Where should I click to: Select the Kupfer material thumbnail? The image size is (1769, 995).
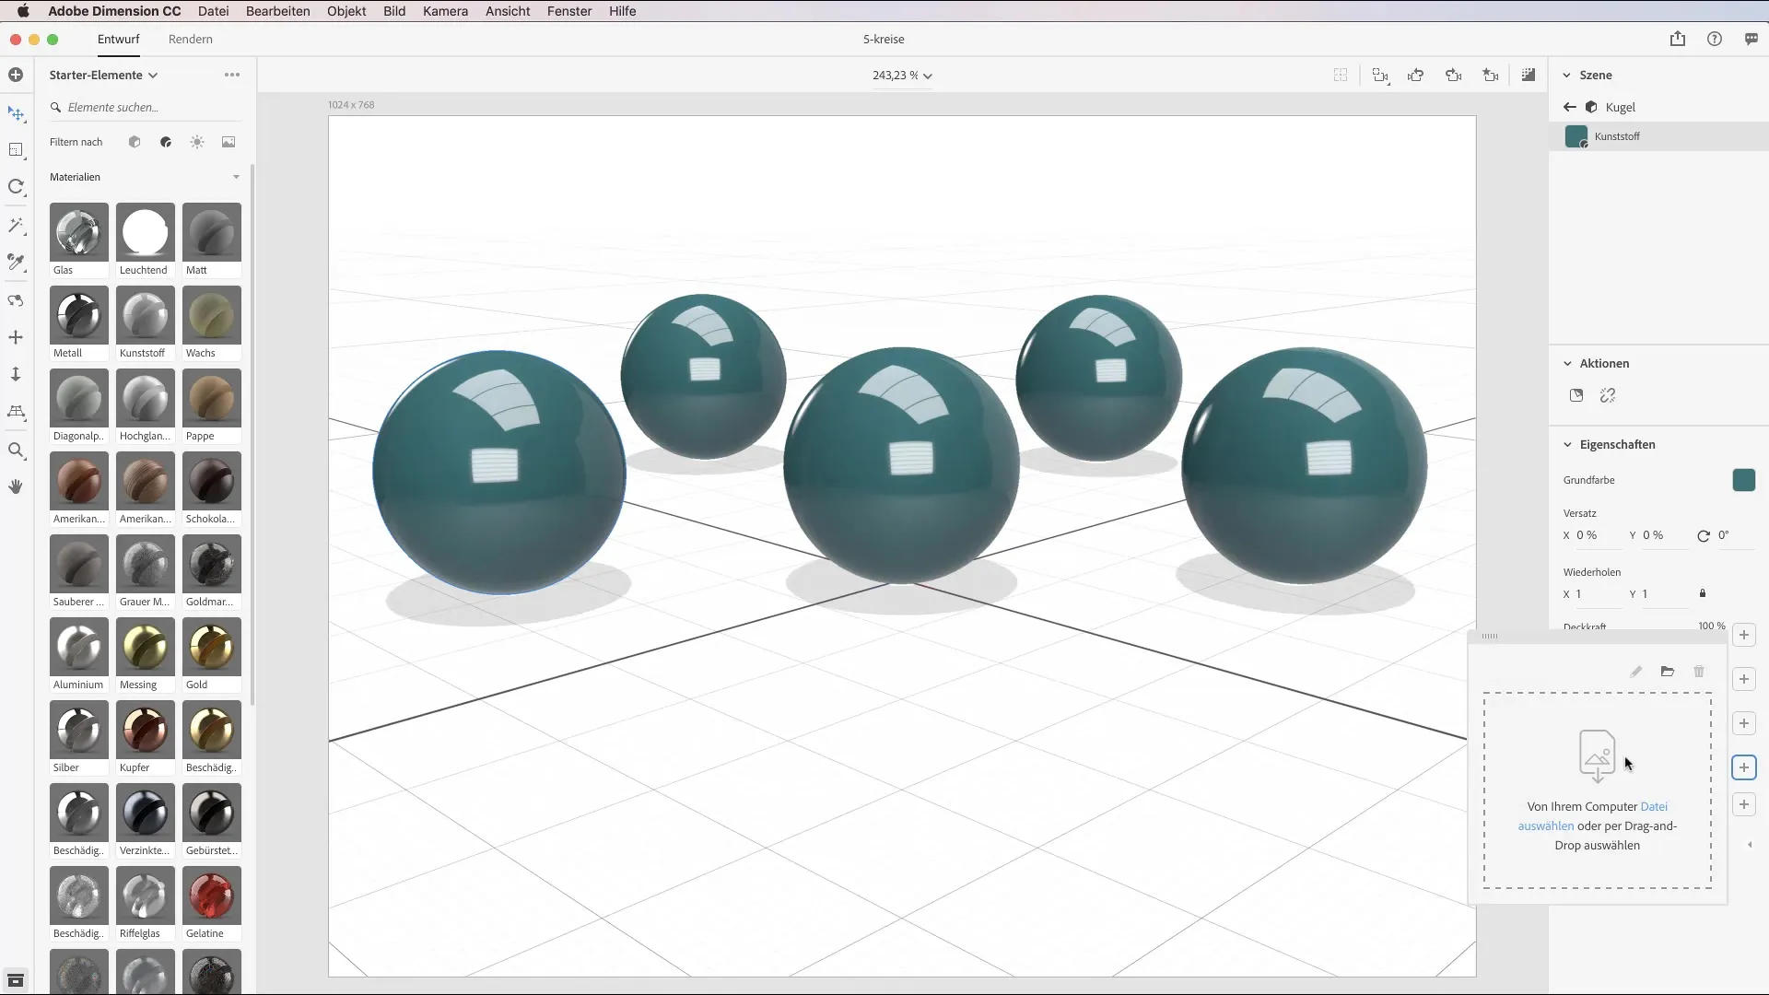(145, 730)
